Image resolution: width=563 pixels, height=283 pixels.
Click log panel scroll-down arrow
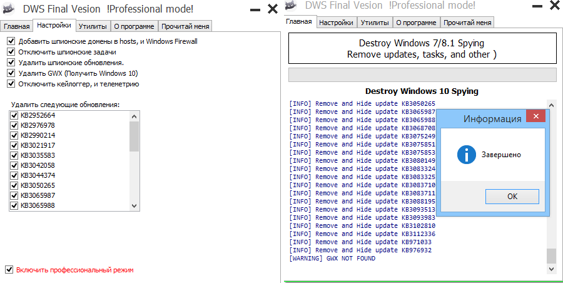click(552, 269)
